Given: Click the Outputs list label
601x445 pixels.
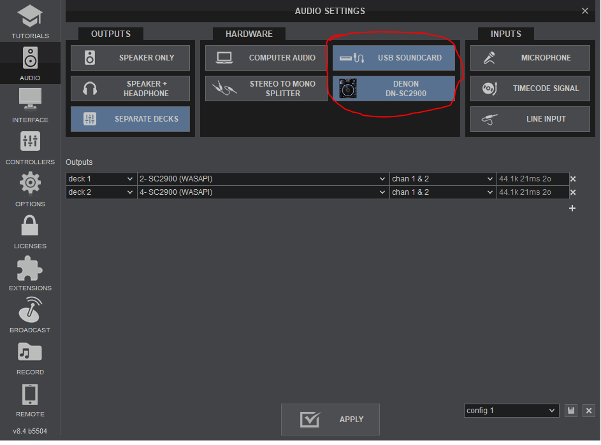Looking at the screenshot, I should click(79, 162).
